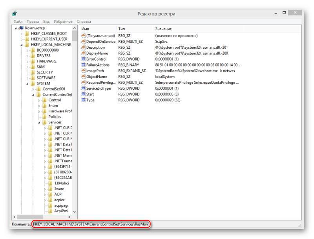Select the {3945F741- service key
Screen dimensions: 314x239
[63, 167]
